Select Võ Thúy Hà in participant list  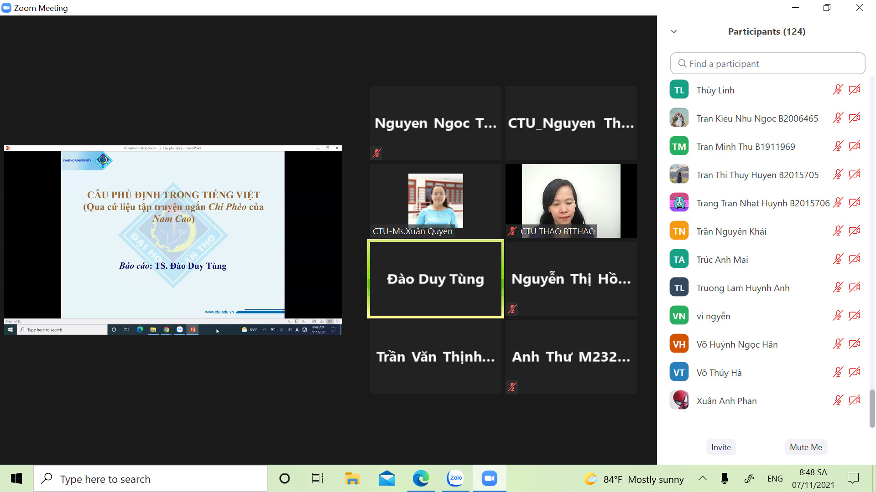tap(719, 373)
